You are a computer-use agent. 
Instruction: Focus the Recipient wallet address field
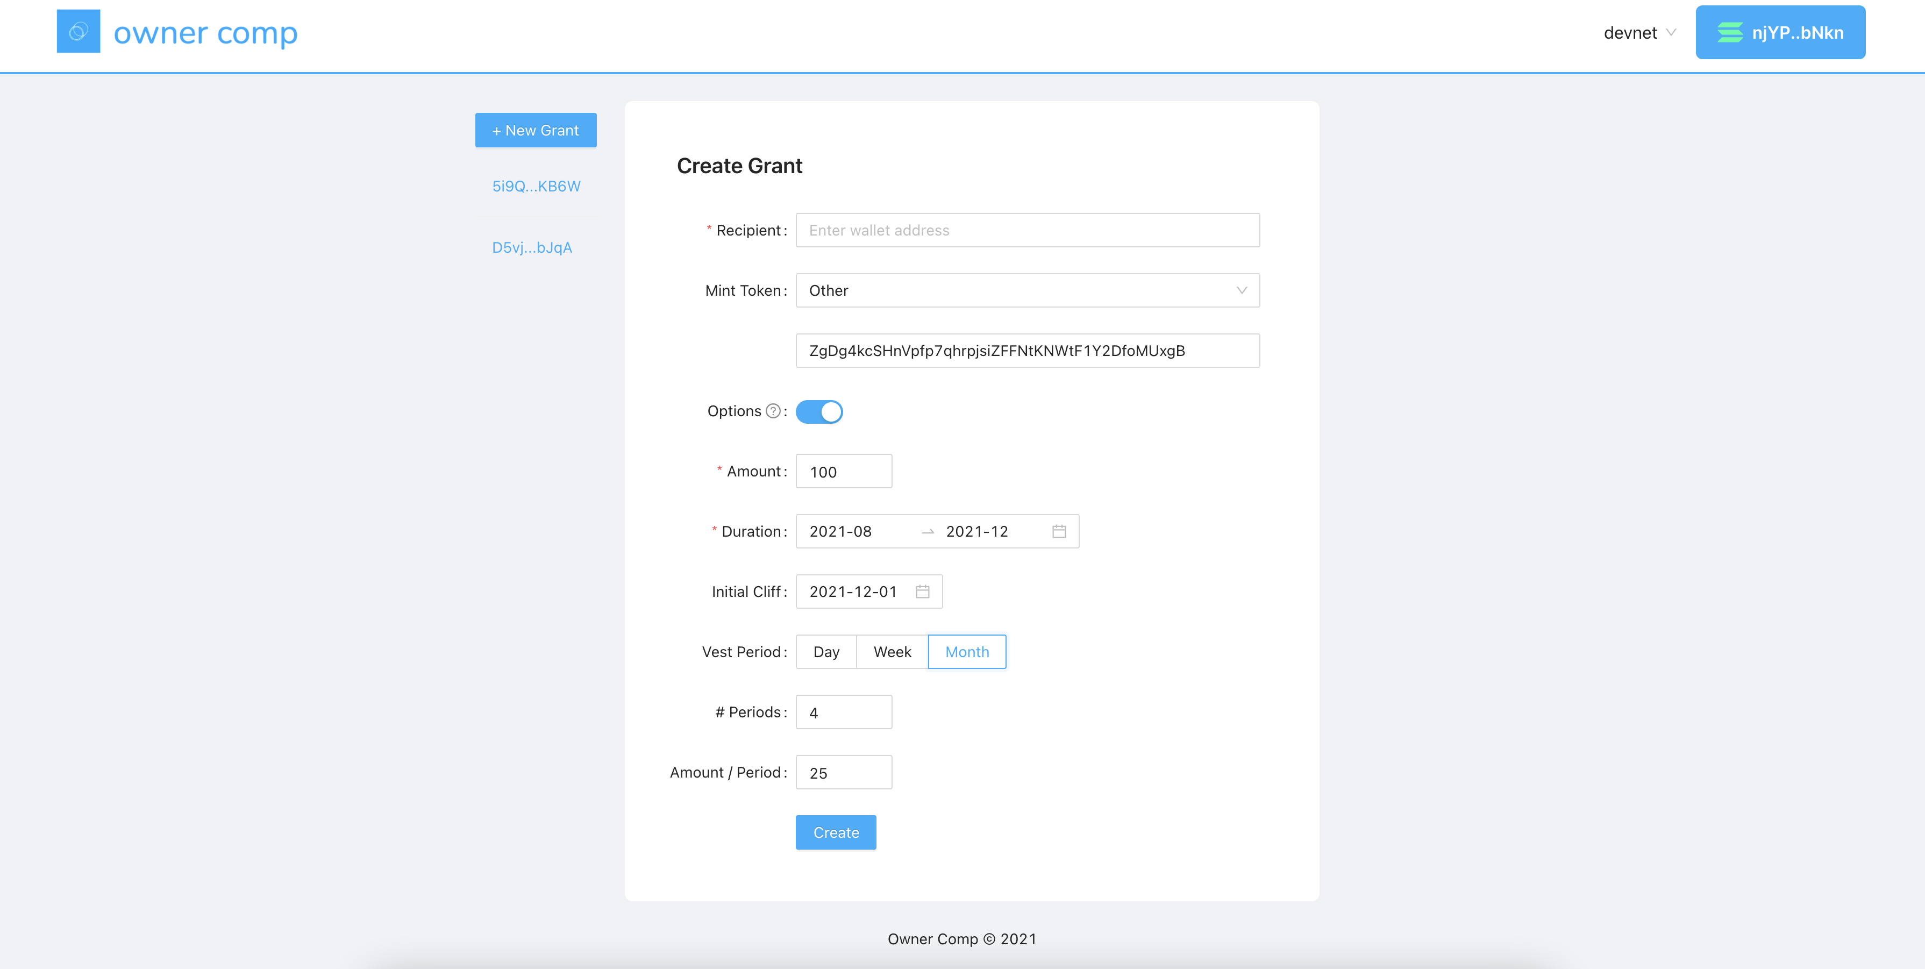[1027, 230]
